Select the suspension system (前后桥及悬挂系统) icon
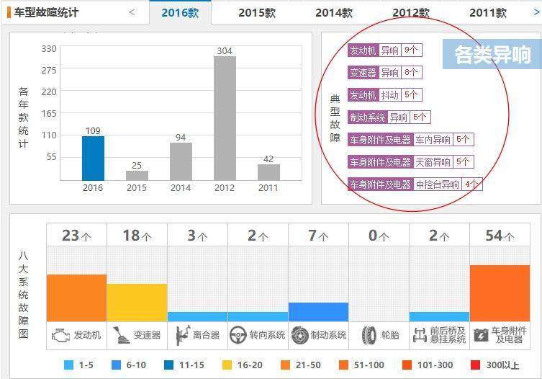Image resolution: width=542 pixels, height=379 pixels. coord(420,335)
